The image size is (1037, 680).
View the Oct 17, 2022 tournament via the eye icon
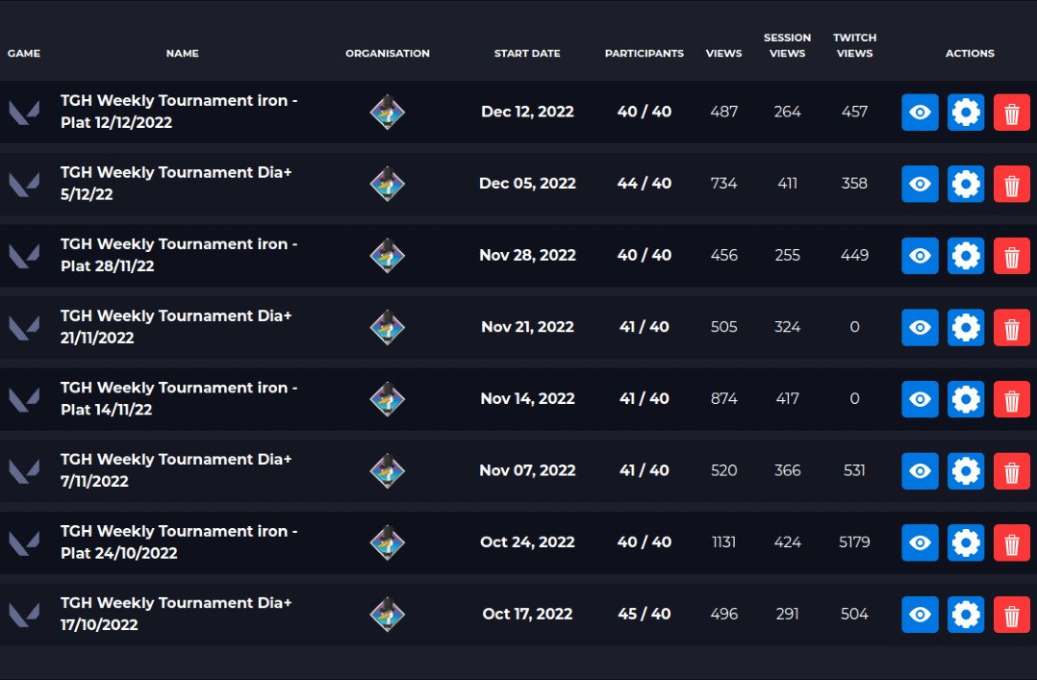920,615
